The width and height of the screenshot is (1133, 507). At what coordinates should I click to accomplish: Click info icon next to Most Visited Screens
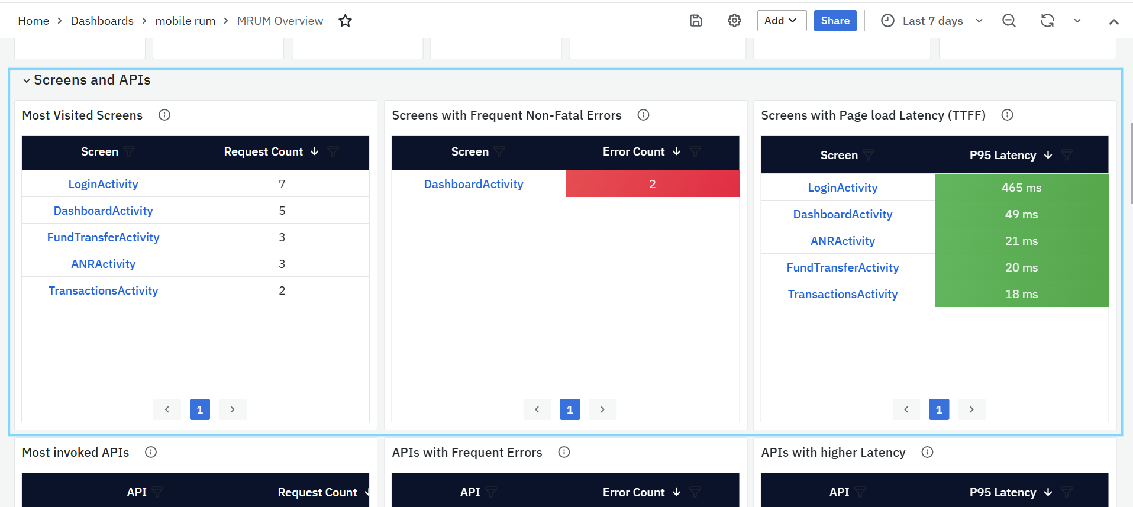[x=164, y=115]
